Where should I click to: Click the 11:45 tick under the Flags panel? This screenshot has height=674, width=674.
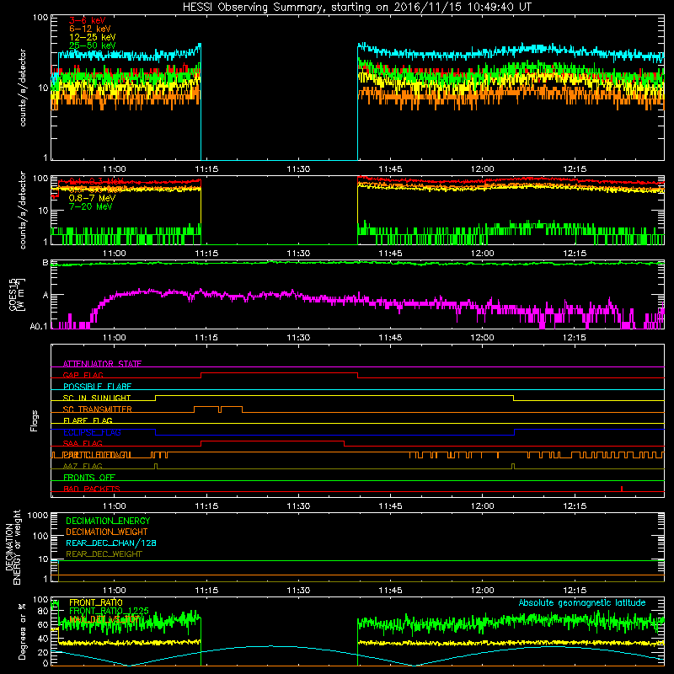[390, 506]
